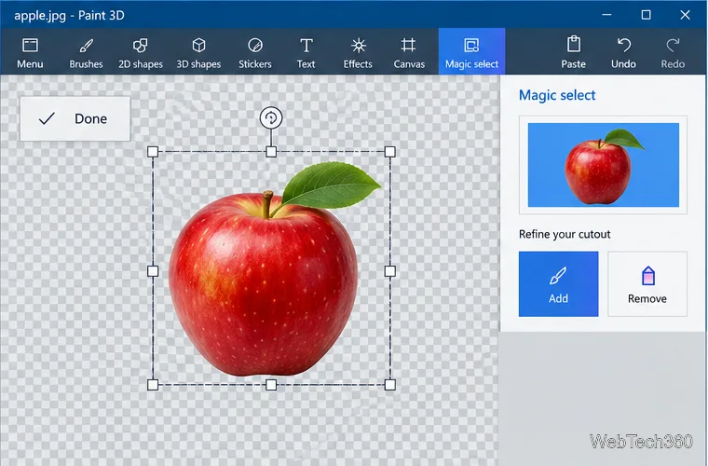Click the "Magic select" panel heading

(557, 95)
